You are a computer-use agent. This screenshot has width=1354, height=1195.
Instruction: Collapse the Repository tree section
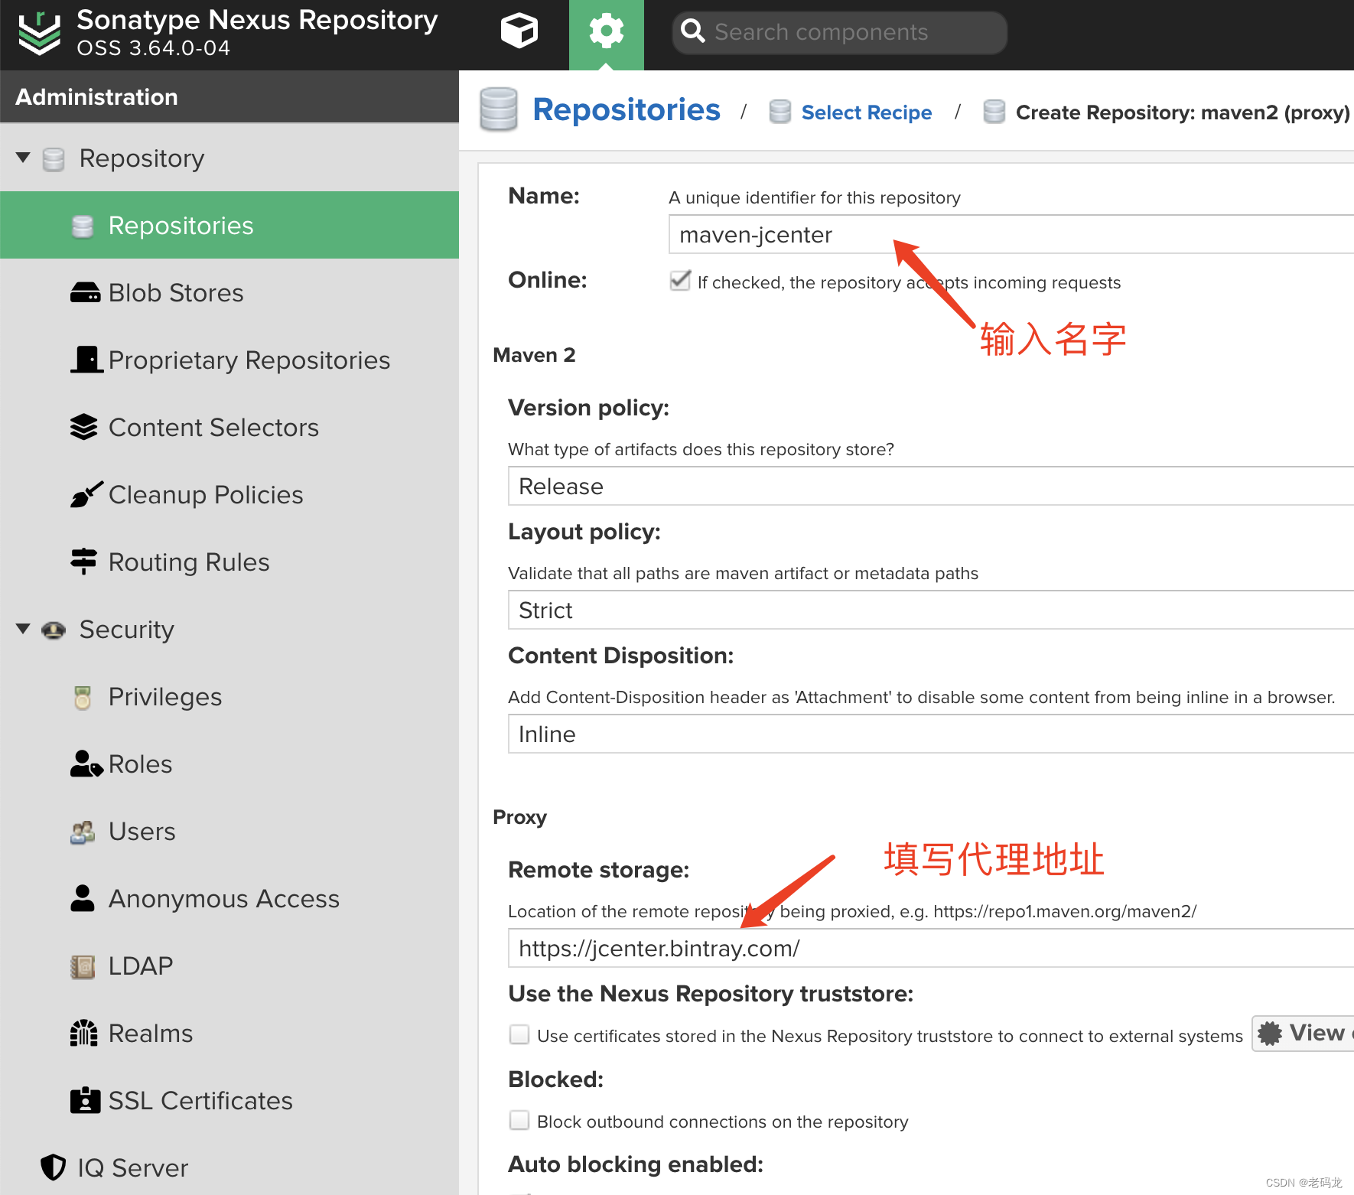pyautogui.click(x=23, y=158)
